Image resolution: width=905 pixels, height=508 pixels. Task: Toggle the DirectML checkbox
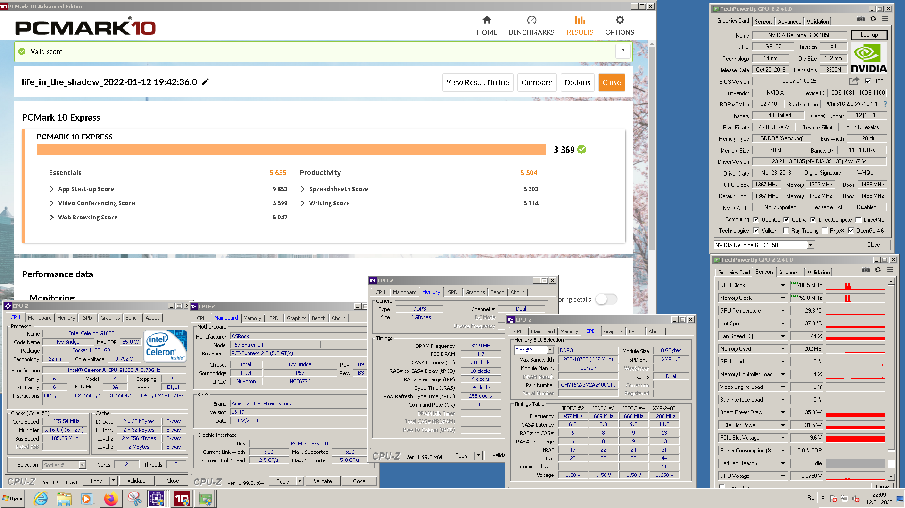[x=858, y=219]
